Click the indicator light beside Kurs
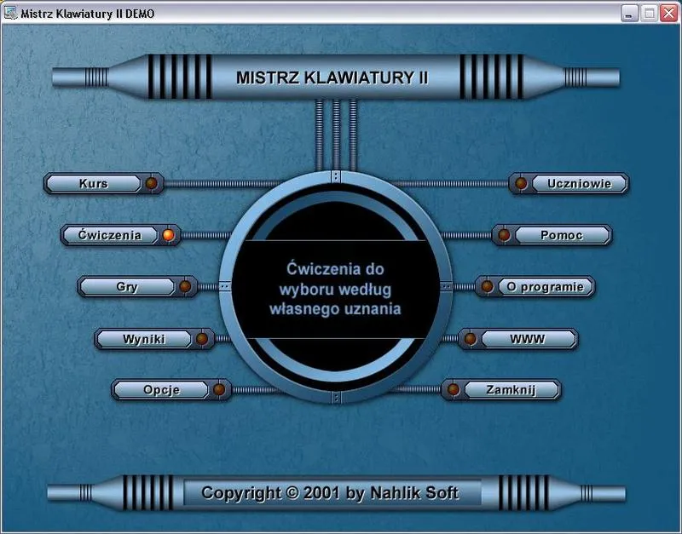 [x=152, y=183]
